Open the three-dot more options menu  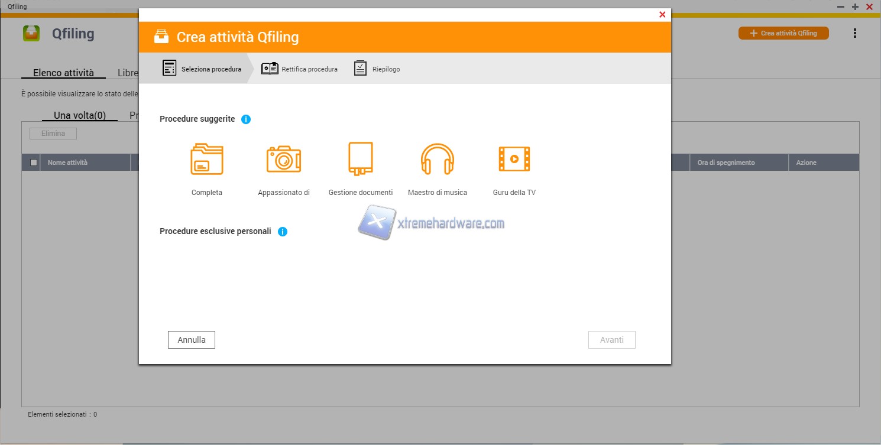tap(855, 34)
